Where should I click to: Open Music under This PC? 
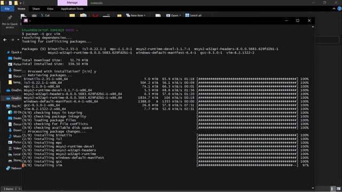point(15,137)
